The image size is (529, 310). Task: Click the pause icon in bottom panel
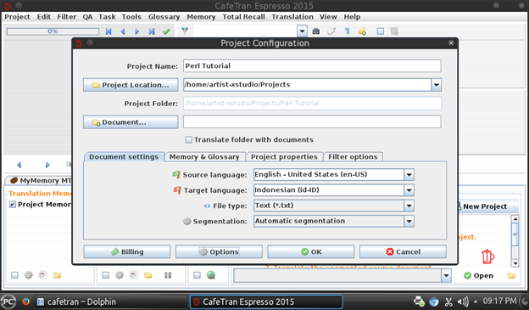tap(168, 275)
